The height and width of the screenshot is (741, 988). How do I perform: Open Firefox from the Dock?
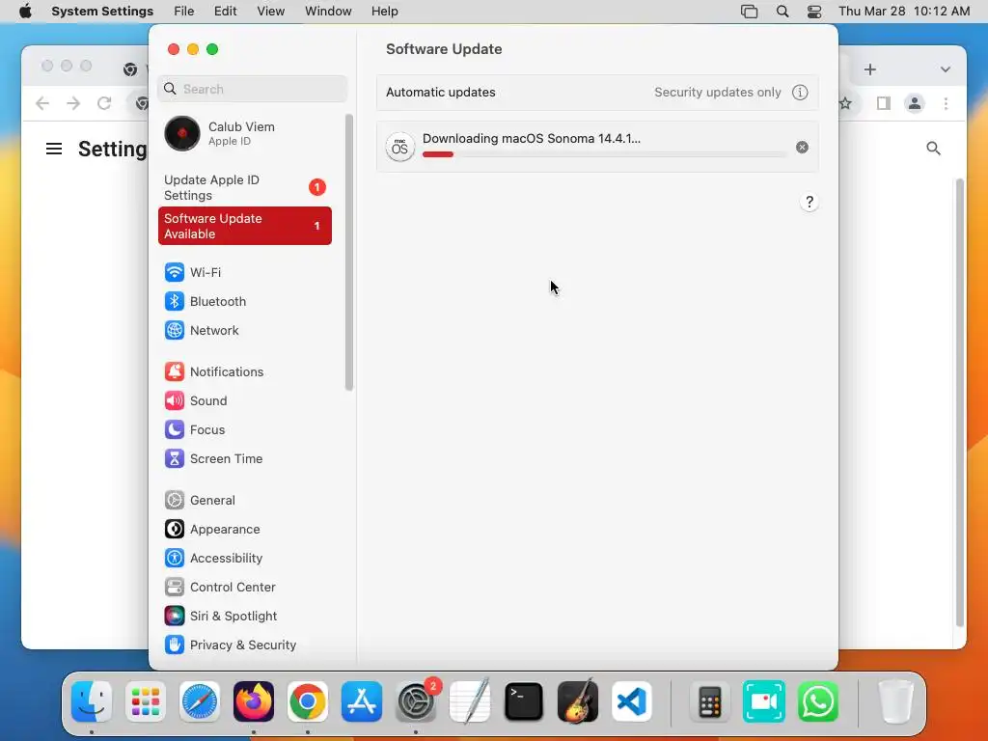pos(254,702)
